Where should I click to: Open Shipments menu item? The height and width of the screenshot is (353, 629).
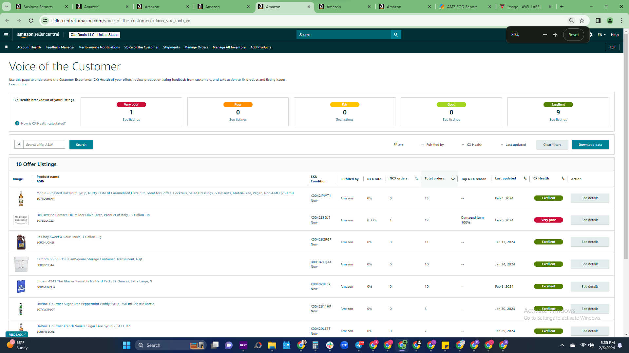(x=172, y=47)
